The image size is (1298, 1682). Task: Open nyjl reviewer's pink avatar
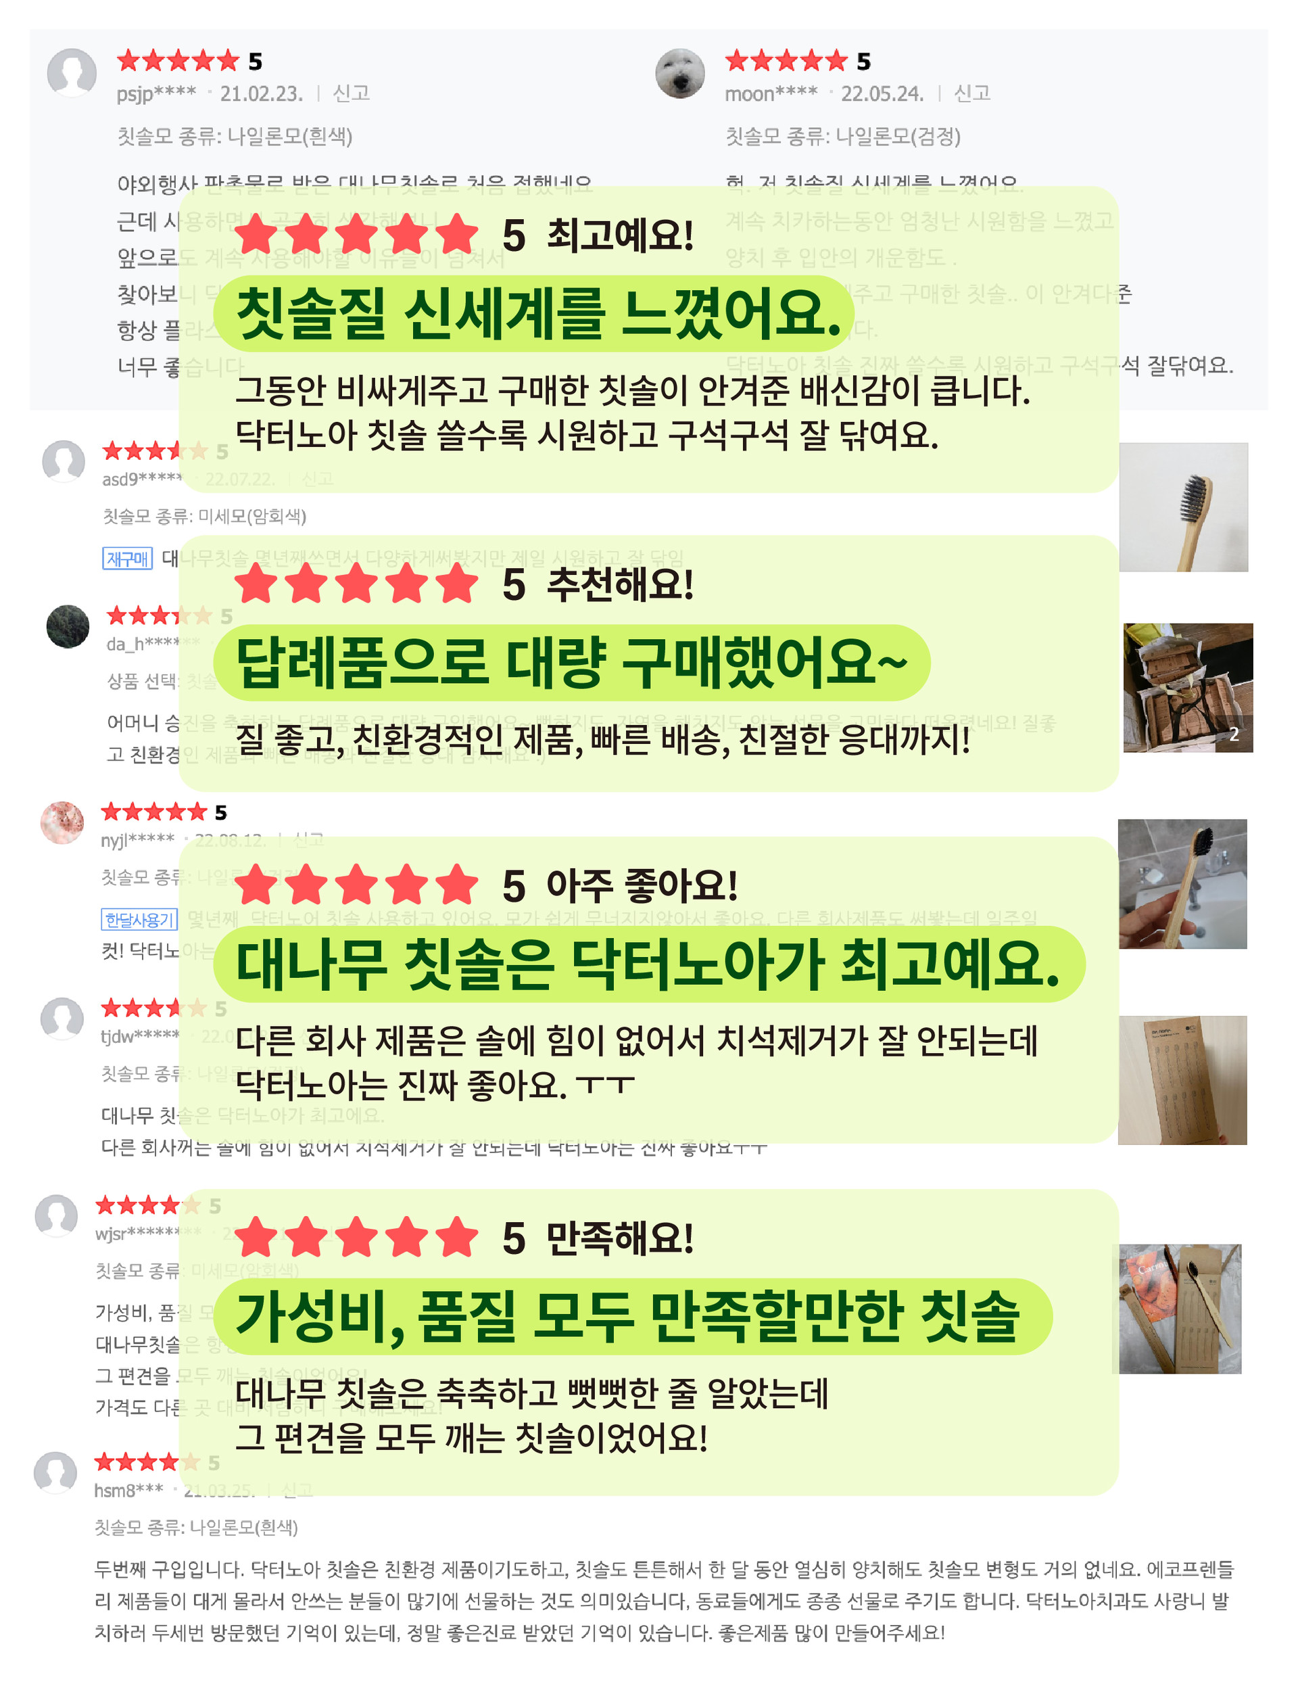click(x=62, y=822)
